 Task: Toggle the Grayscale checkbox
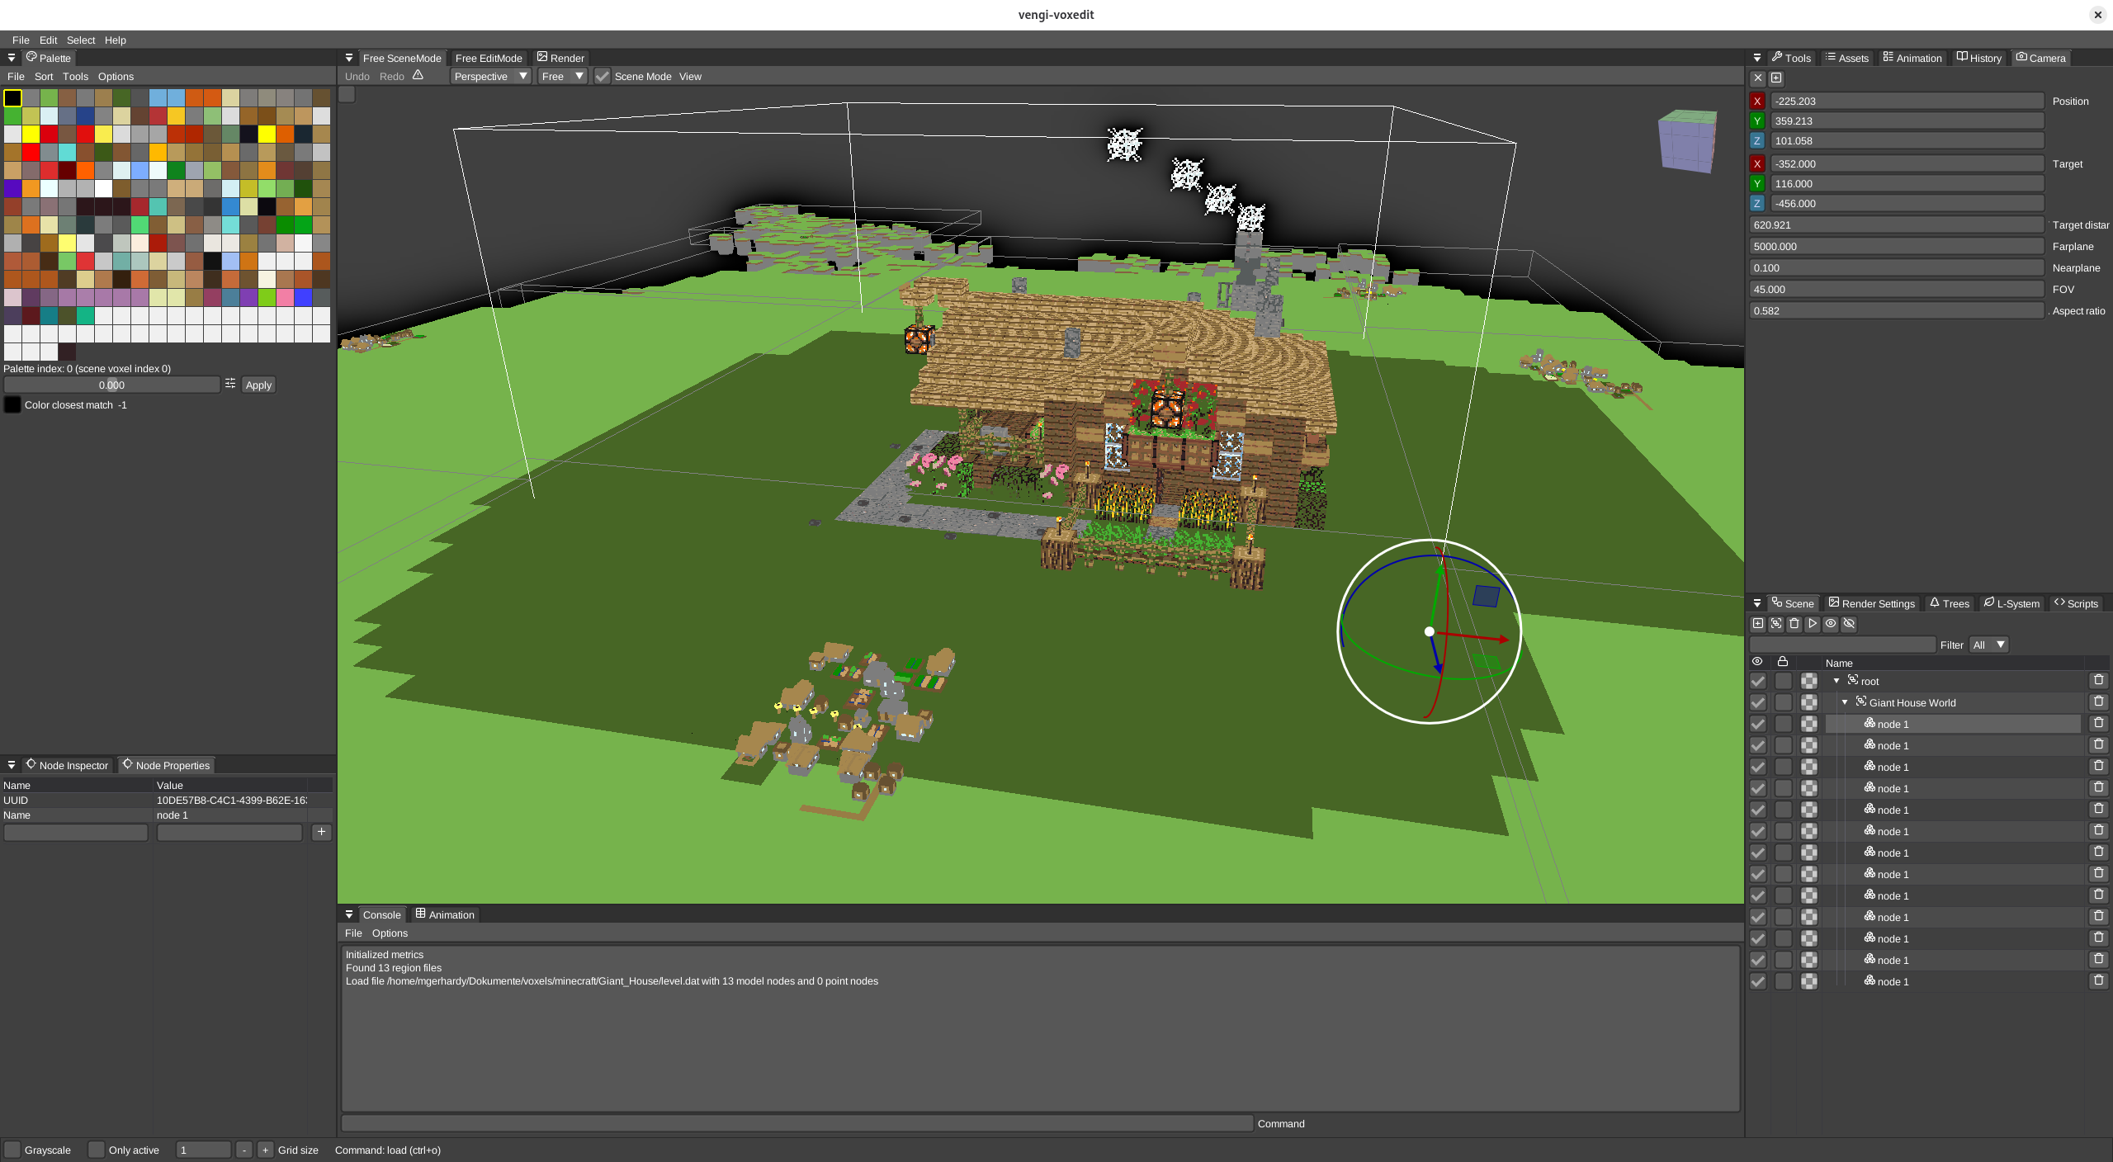click(12, 1150)
